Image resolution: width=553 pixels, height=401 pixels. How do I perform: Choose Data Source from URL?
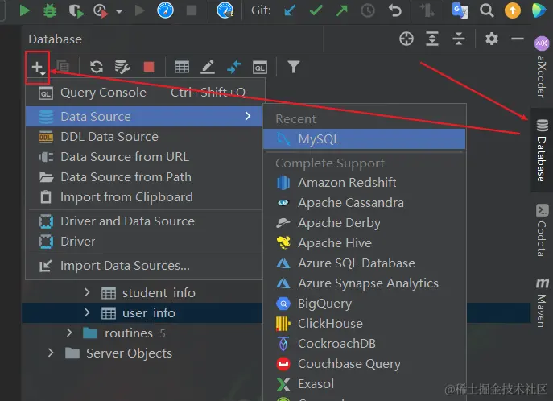[x=144, y=157]
